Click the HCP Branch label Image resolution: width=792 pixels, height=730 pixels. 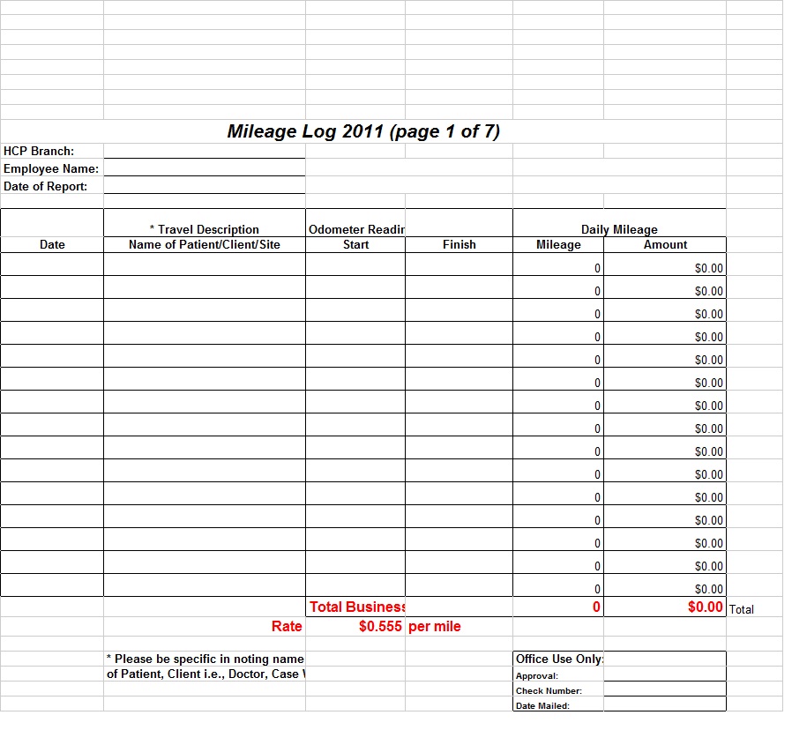(39, 151)
